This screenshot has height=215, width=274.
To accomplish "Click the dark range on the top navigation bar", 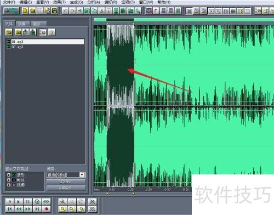I will 120,20.
